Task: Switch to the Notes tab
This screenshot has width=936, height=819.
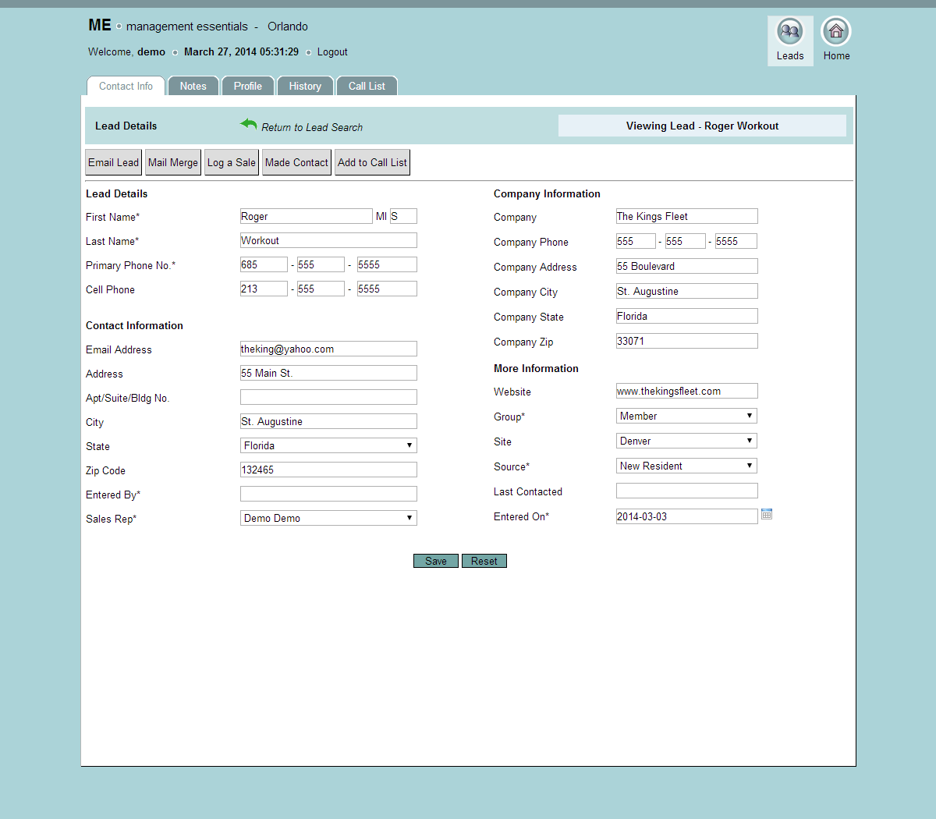Action: [x=193, y=86]
